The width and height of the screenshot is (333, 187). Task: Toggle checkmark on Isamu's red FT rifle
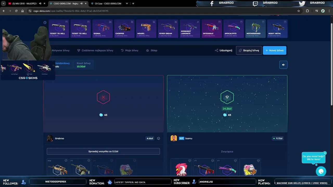click(213, 161)
